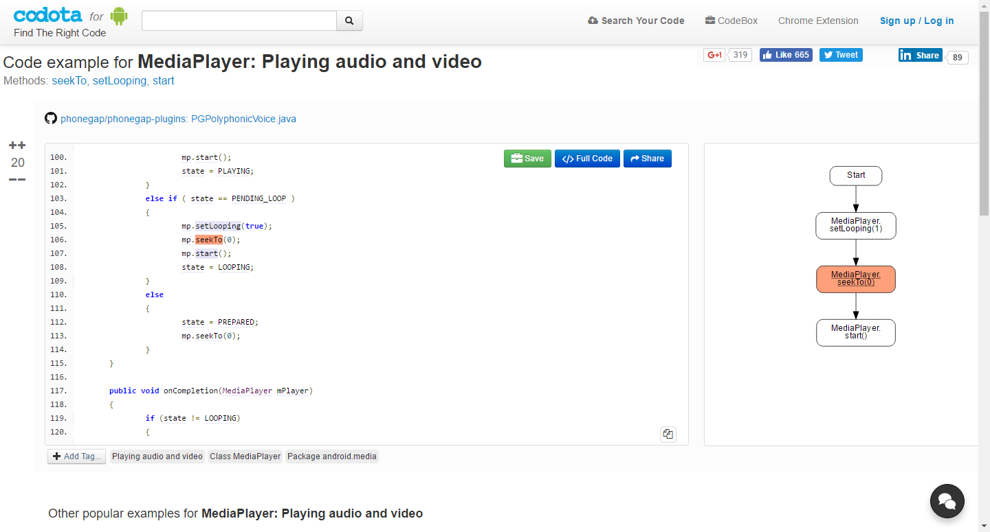Click the search magnifier icon button
The image size is (990, 532).
[349, 21]
